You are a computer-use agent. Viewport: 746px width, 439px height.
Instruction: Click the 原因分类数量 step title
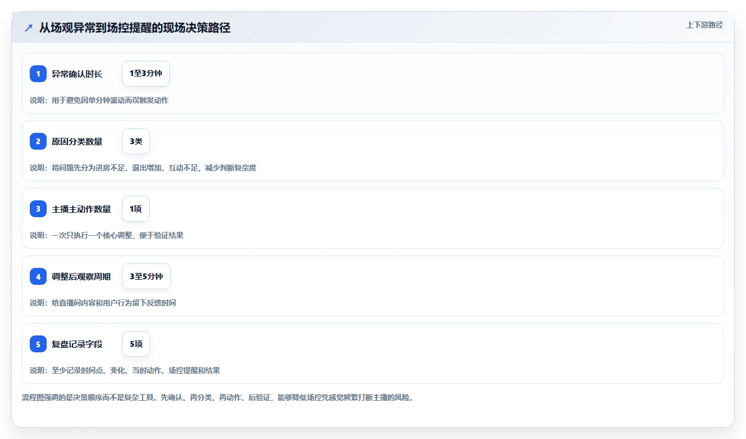(x=77, y=141)
